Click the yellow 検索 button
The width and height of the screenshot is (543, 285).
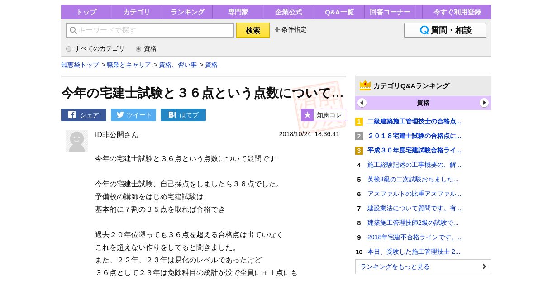(253, 30)
